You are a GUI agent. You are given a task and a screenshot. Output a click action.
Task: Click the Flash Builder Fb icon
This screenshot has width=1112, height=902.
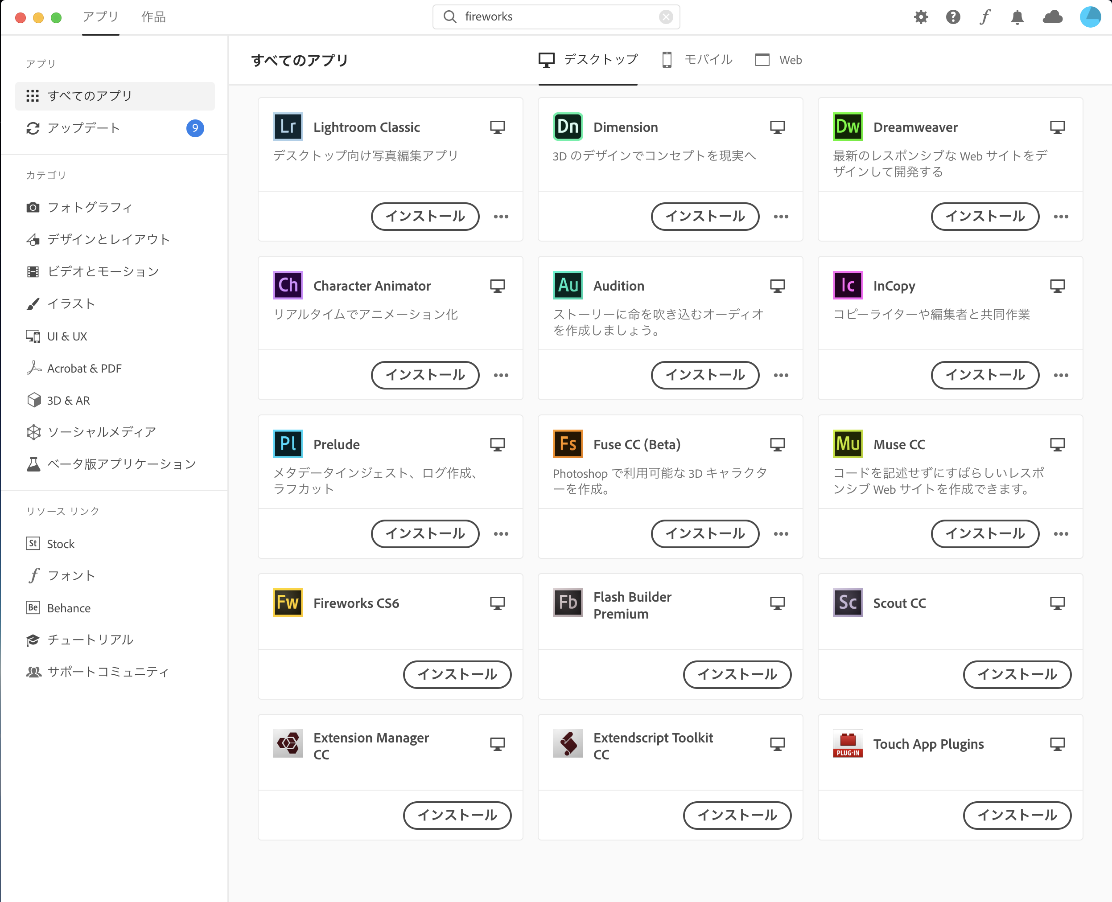[567, 602]
